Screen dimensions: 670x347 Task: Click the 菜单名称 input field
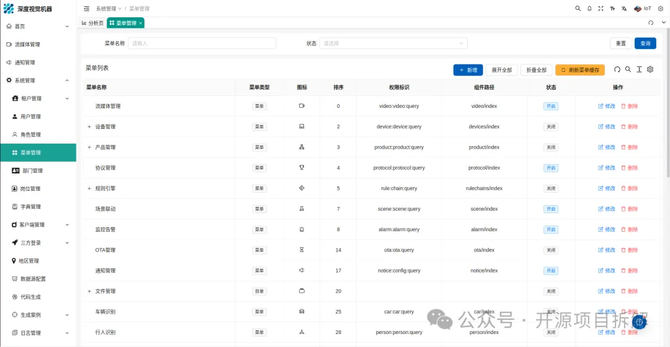(x=202, y=43)
